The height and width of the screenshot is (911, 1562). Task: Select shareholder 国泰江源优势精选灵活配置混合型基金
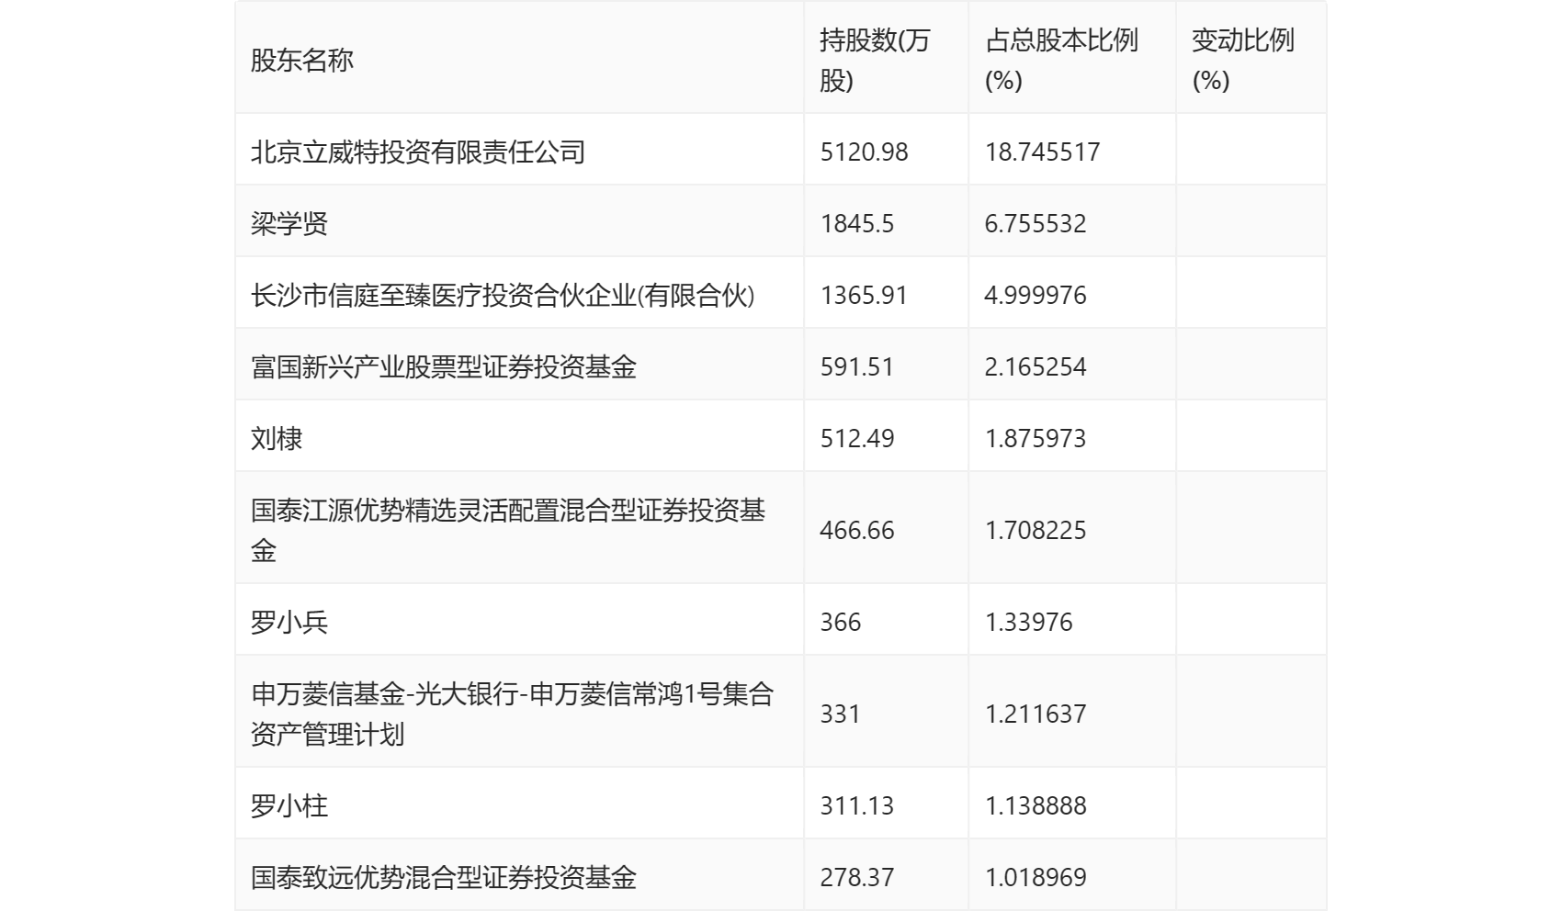coord(508,530)
